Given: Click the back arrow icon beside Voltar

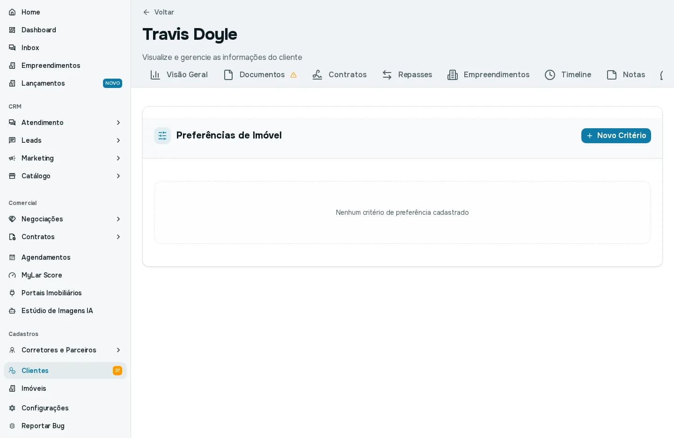Looking at the screenshot, I should [147, 12].
